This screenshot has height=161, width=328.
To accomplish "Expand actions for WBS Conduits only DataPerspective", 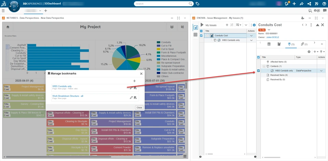I will 321,71.
